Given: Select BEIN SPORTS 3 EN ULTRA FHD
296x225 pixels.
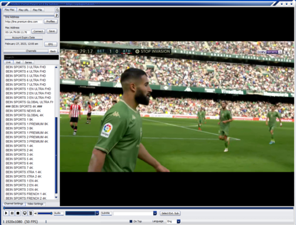Looking at the screenshot, I should click(28, 98).
